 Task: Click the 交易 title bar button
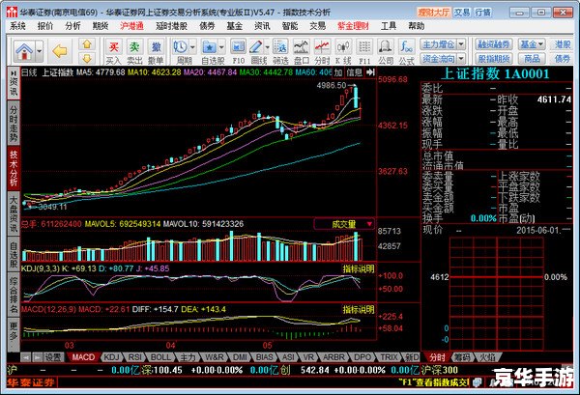click(462, 13)
